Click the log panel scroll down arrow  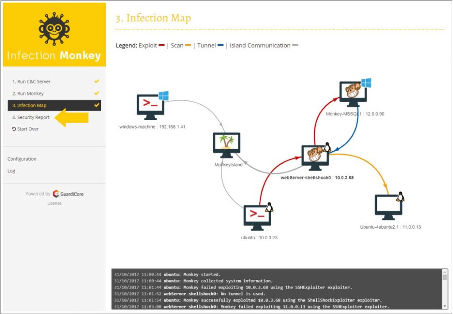coord(445,306)
